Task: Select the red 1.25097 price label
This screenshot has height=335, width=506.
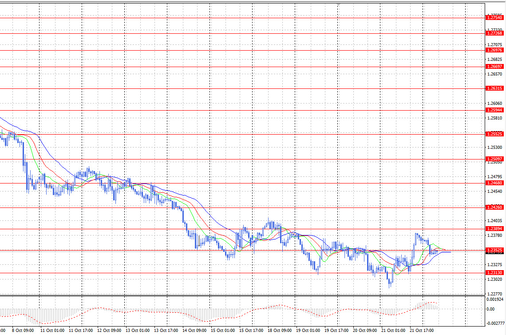Action: (494, 159)
